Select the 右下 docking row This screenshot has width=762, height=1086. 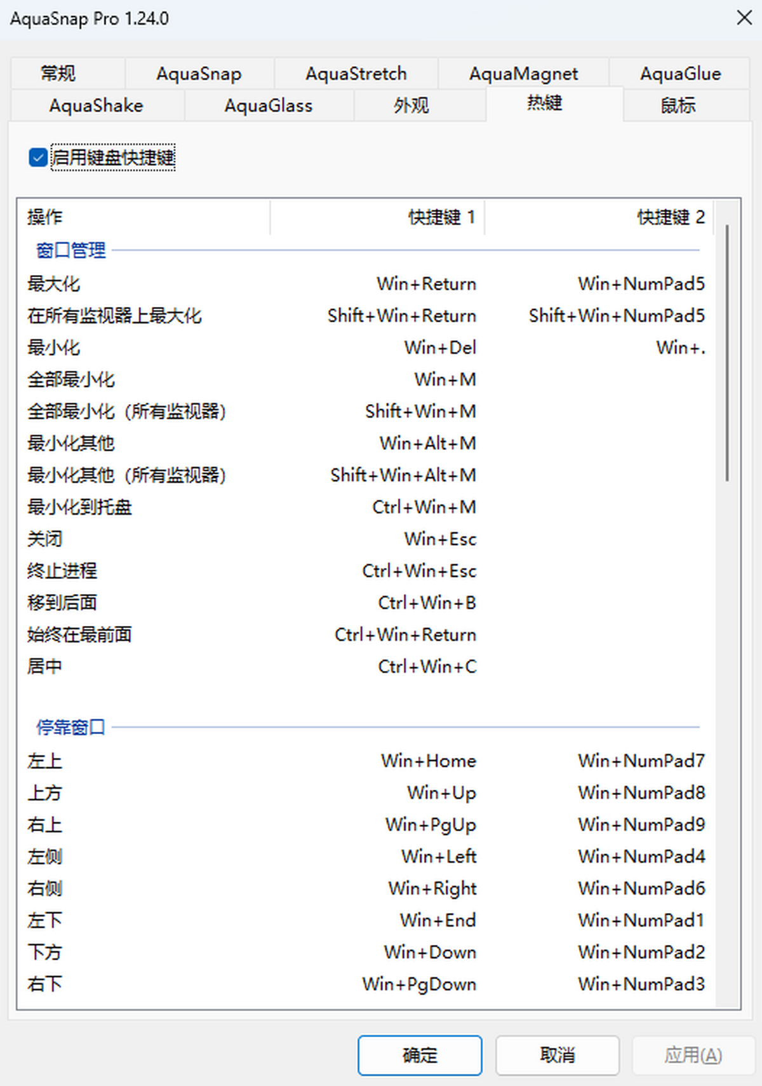[366, 984]
